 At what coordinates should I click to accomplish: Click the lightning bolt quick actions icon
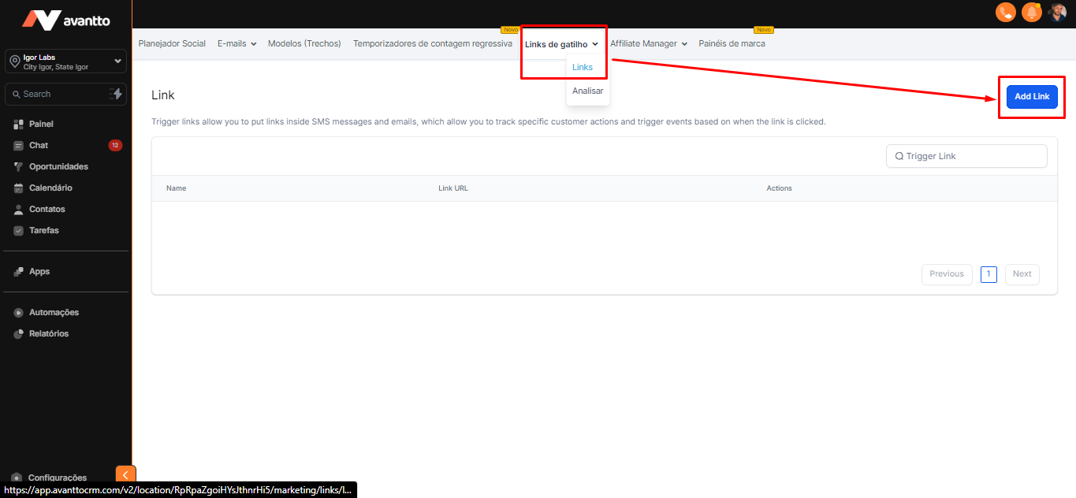[x=116, y=94]
